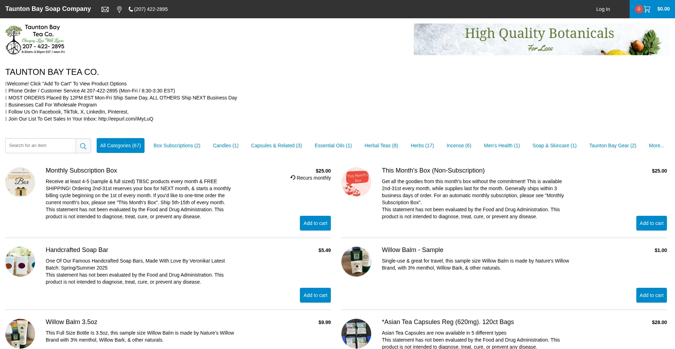This screenshot has width=675, height=349.
Task: Click the High Quality Botanicals banner
Action: pos(541,39)
